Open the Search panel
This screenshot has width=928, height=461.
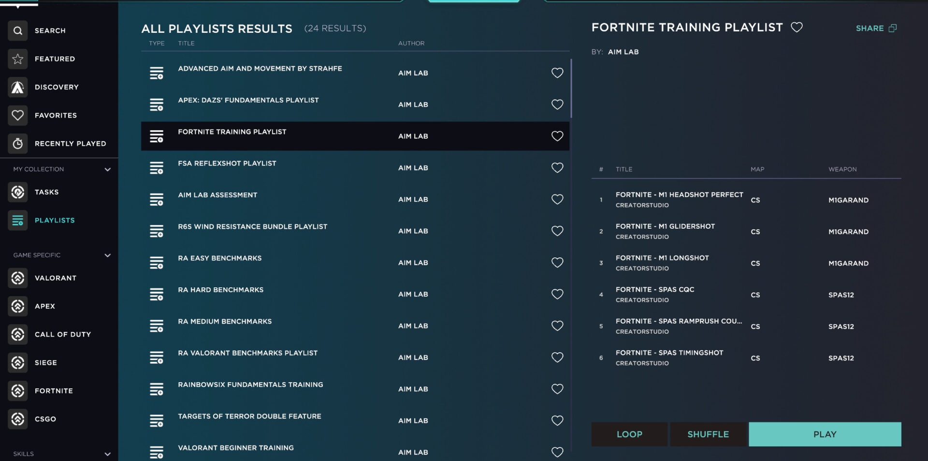[17, 30]
